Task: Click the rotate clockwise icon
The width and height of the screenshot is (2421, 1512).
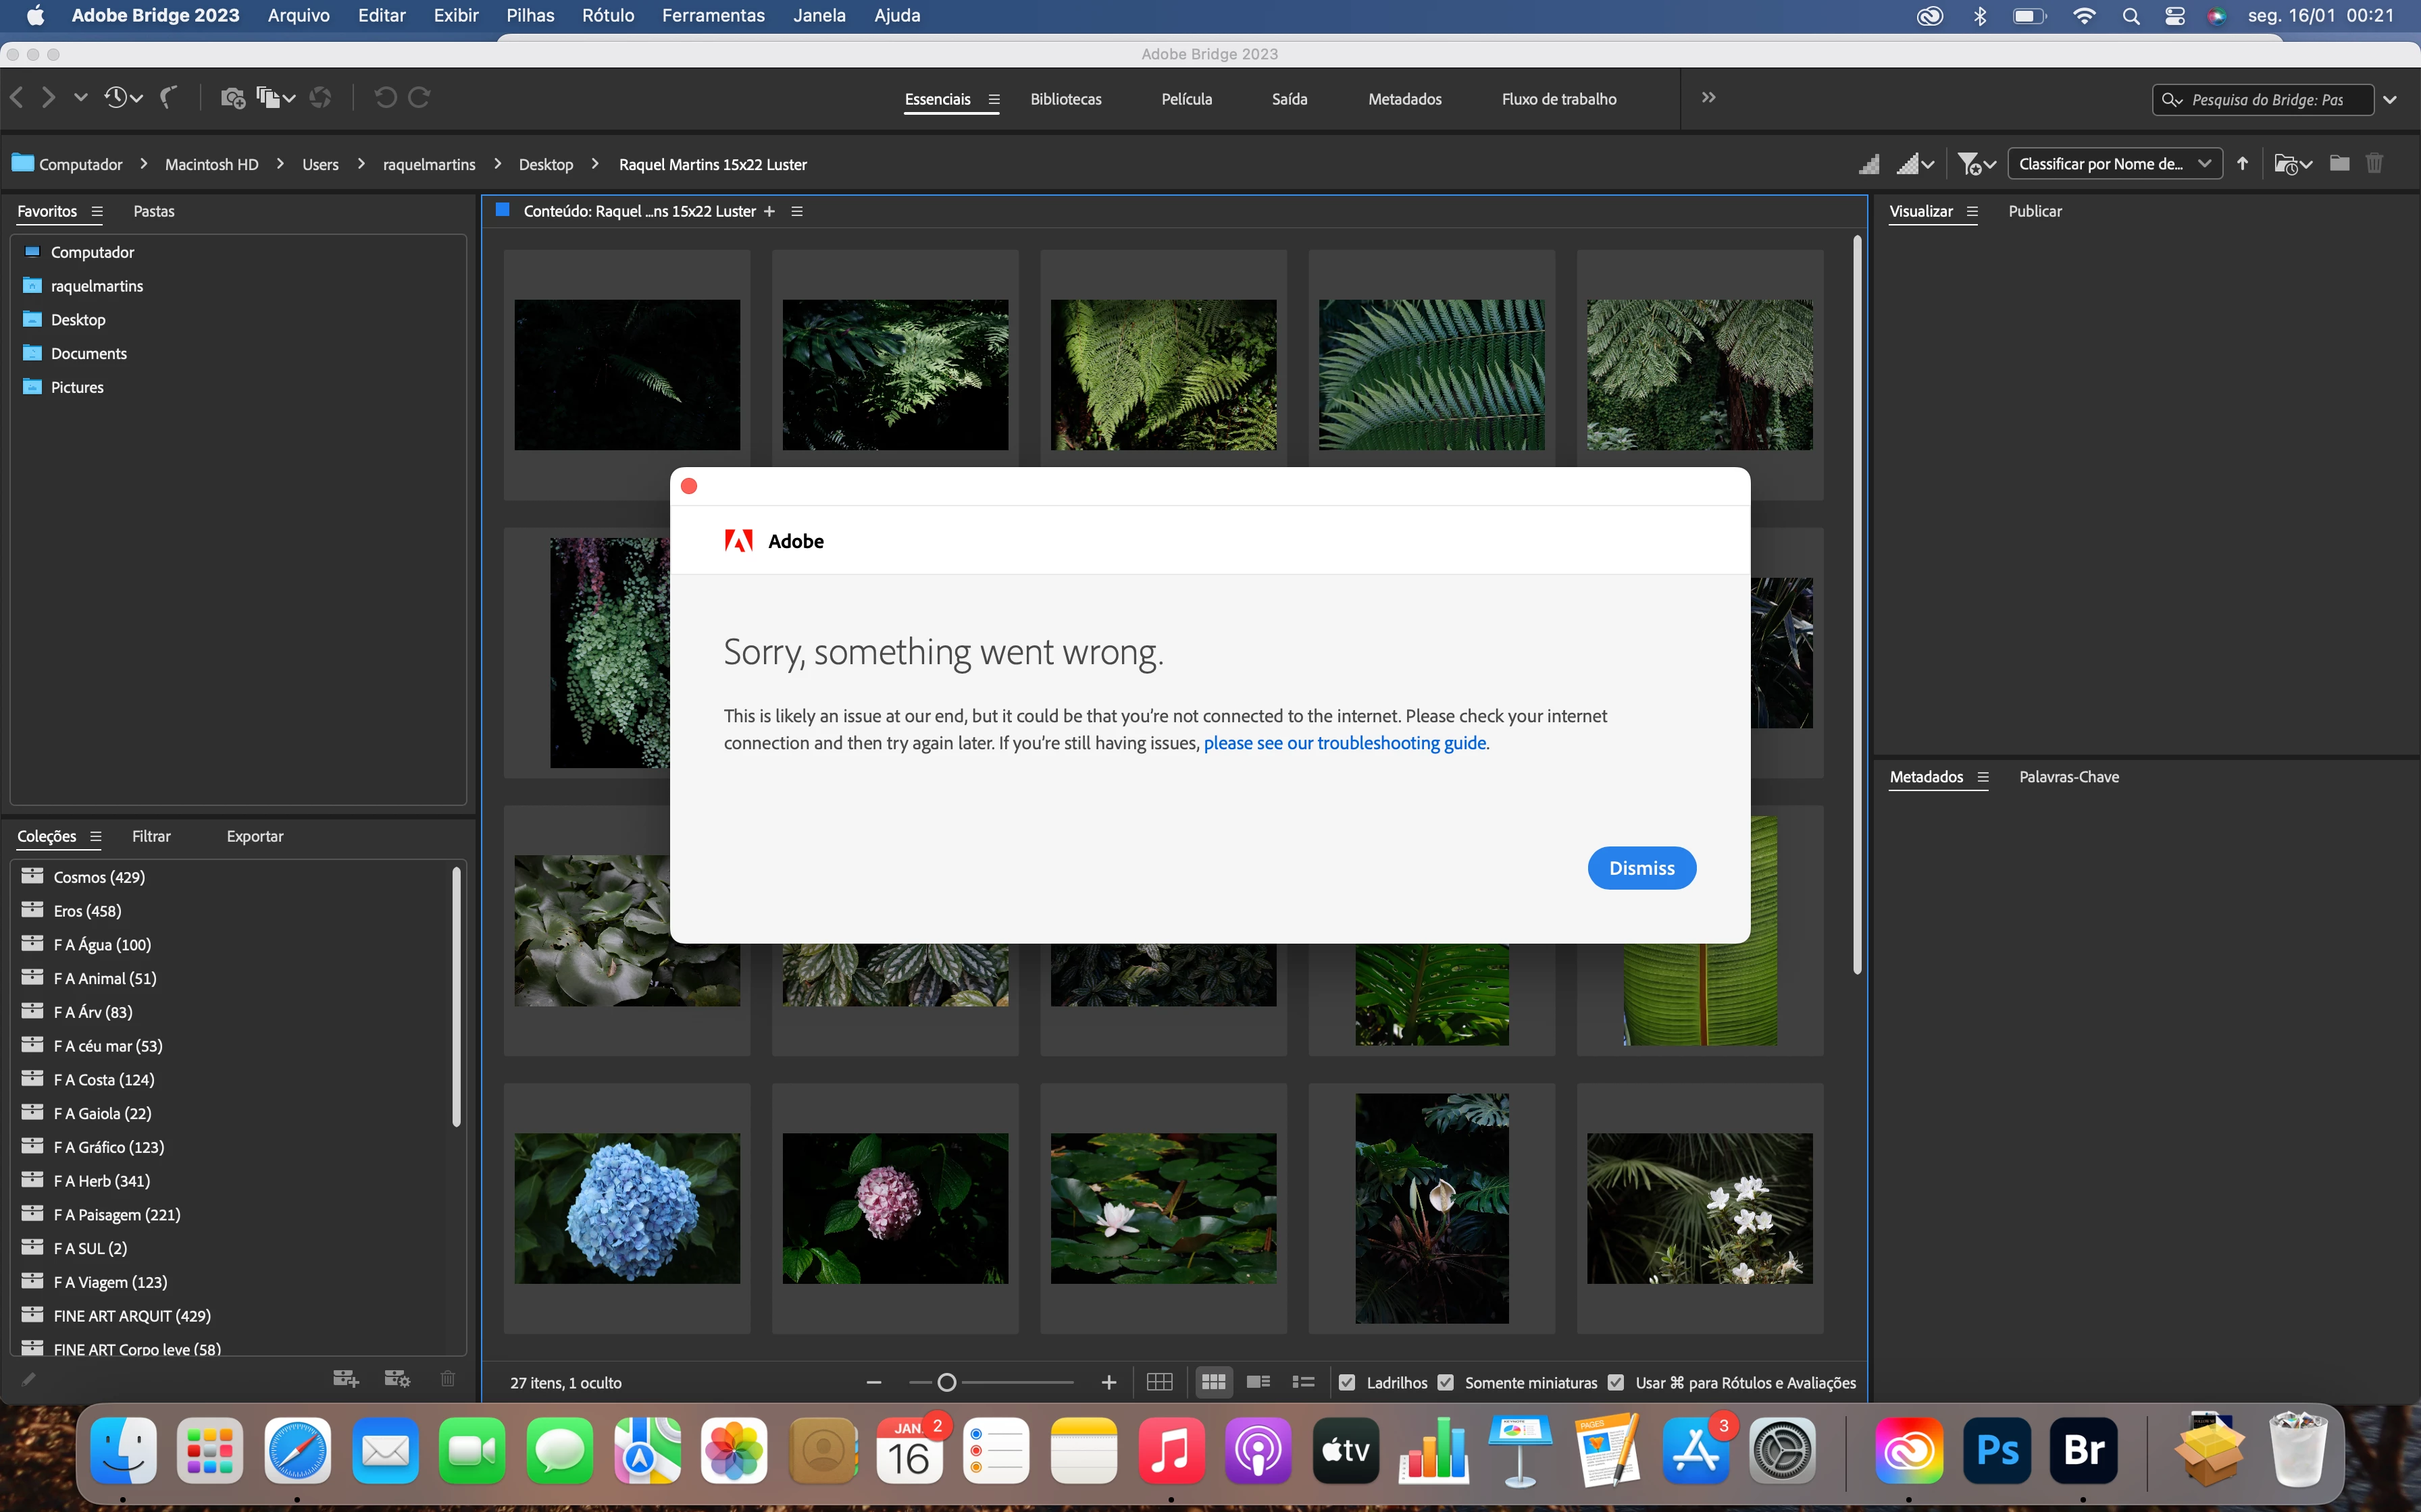Action: pyautogui.click(x=420, y=97)
